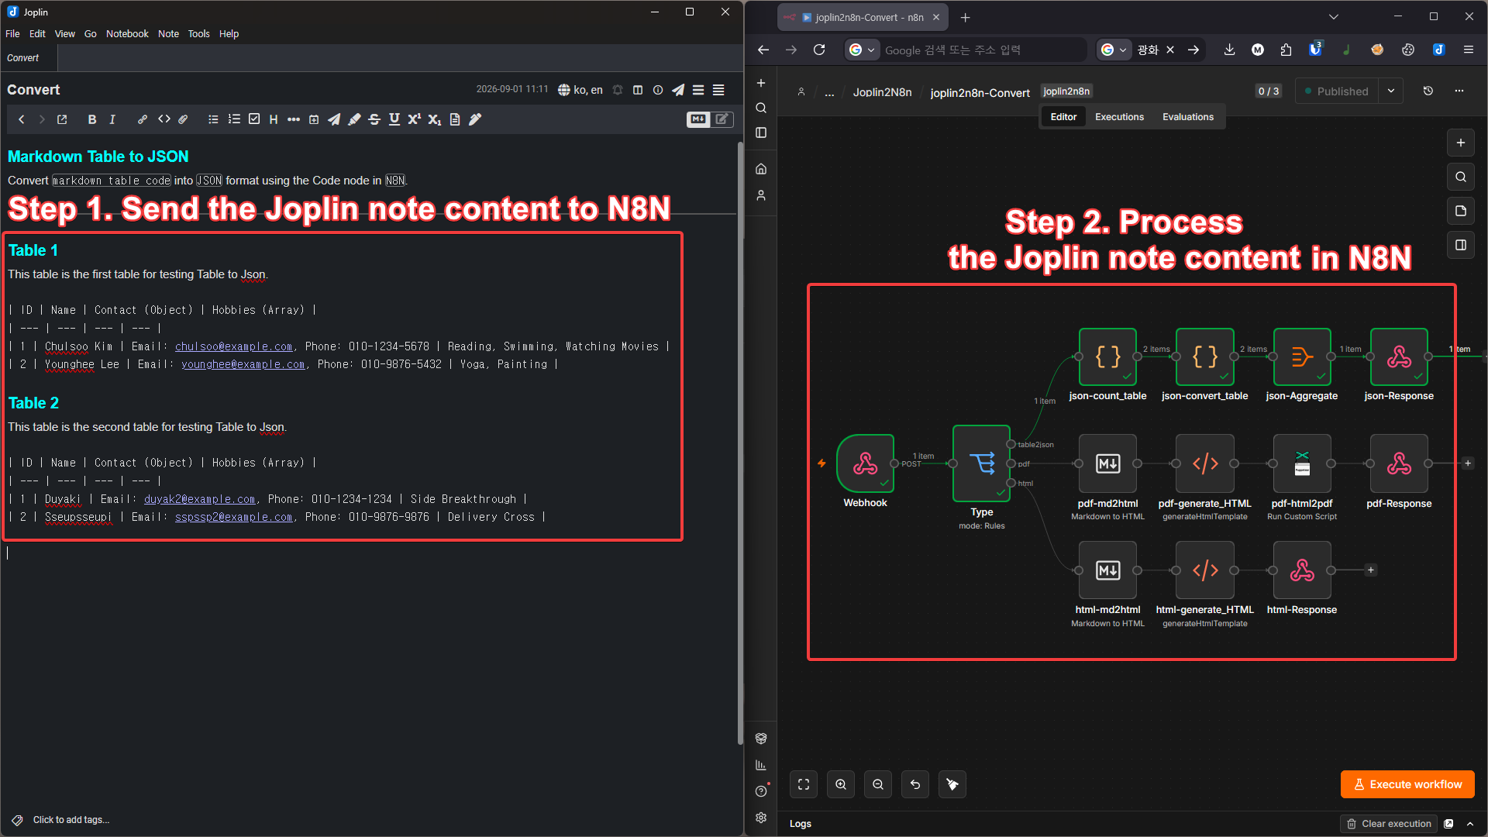The height and width of the screenshot is (837, 1488).
Task: Insert inline code in Joplin toolbar
Action: [164, 119]
